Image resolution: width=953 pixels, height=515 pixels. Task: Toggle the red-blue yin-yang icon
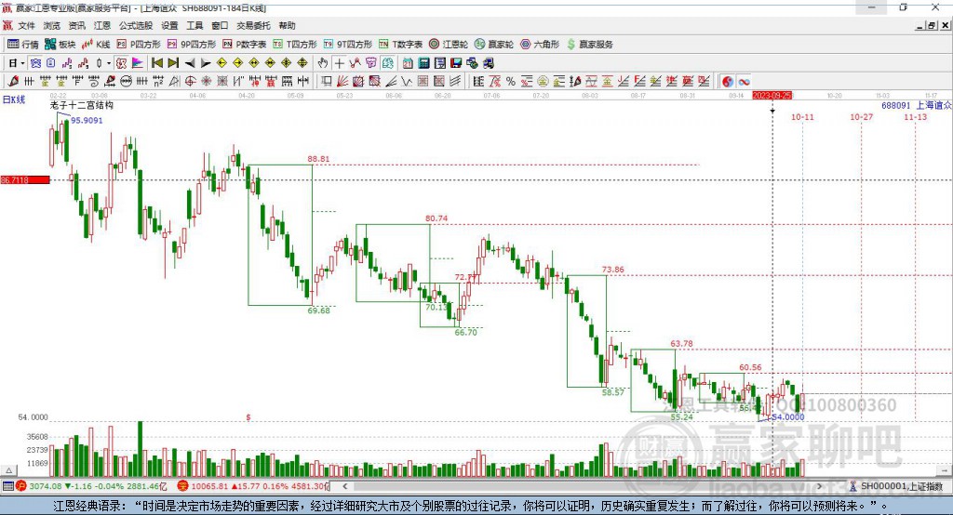pos(728,82)
